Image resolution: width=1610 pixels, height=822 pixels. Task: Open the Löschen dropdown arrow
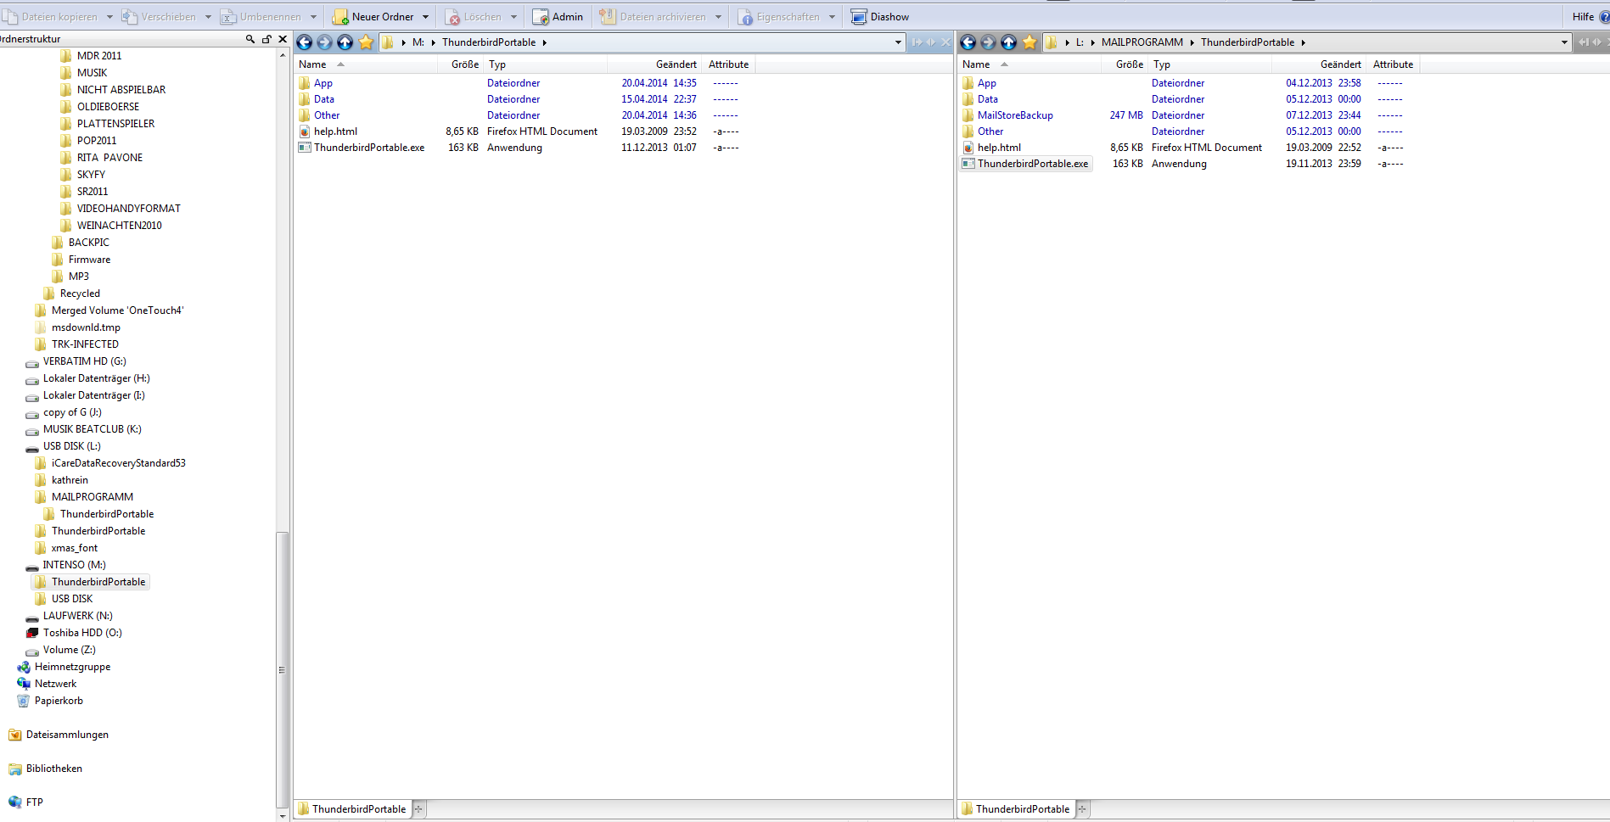pyautogui.click(x=513, y=17)
